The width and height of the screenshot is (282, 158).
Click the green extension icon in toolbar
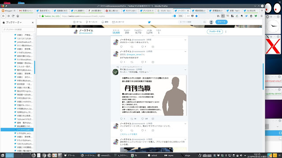point(256,16)
